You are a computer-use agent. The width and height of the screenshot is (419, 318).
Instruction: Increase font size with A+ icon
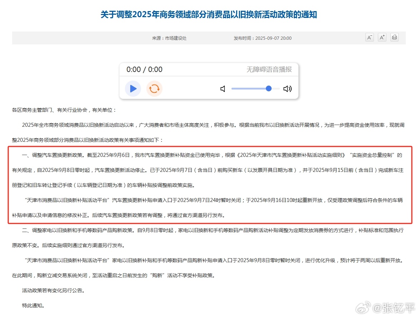click(x=382, y=38)
